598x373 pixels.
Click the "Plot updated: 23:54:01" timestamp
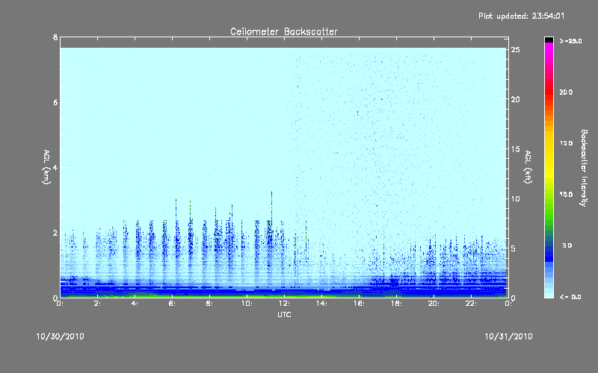521,16
